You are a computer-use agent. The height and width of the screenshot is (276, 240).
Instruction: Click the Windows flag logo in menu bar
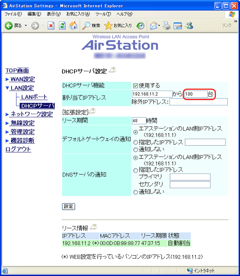click(x=232, y=14)
